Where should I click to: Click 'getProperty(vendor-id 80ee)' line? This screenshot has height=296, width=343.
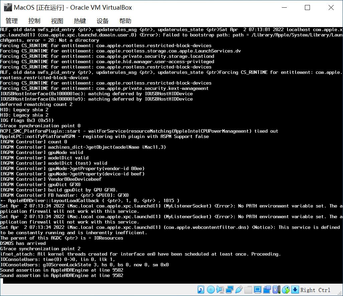click(73, 168)
